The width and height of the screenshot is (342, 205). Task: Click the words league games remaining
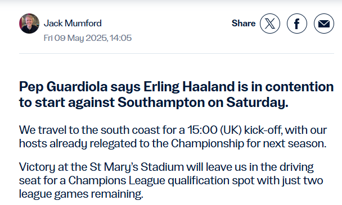81,194
